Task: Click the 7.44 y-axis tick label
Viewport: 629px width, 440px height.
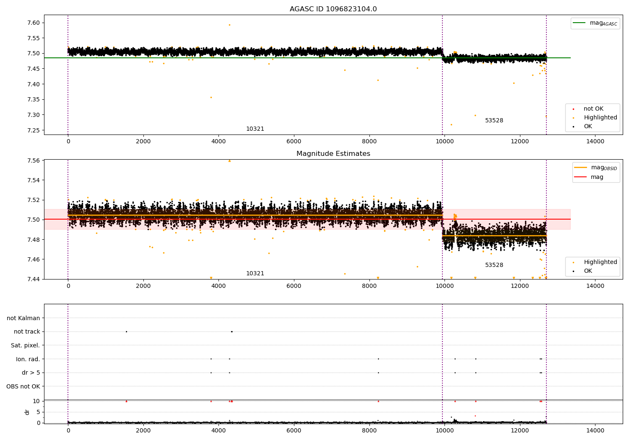Action: pos(33,279)
